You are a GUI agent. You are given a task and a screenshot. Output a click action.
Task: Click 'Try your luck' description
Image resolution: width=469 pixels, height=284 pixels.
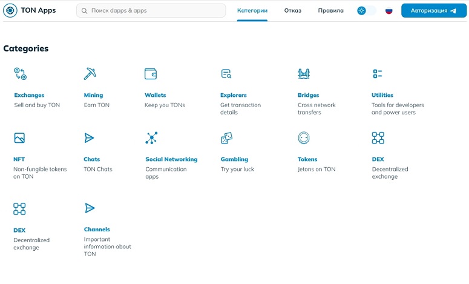pos(237,169)
